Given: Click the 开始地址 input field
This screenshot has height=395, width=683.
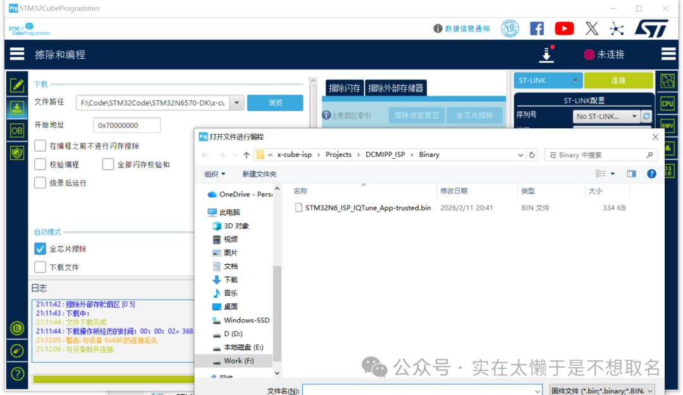Looking at the screenshot, I should pos(126,125).
